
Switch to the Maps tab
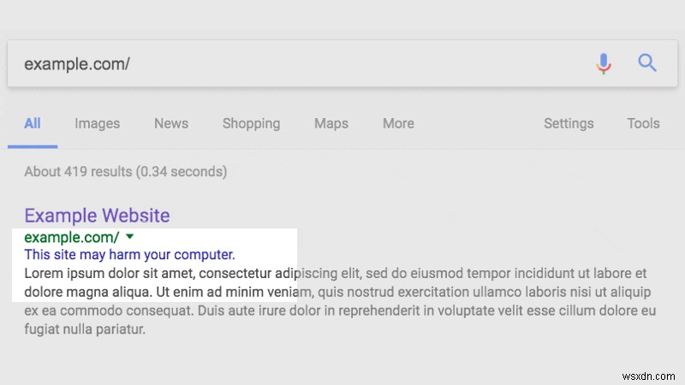331,123
